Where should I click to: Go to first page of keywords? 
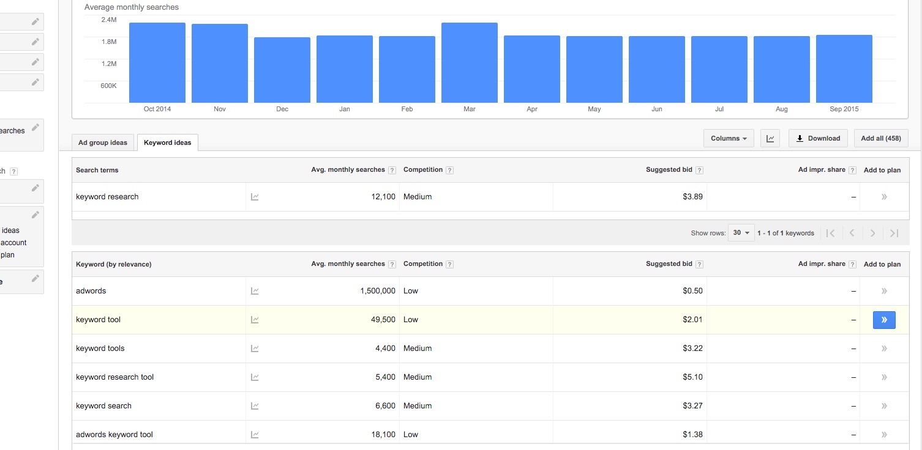[x=830, y=233]
